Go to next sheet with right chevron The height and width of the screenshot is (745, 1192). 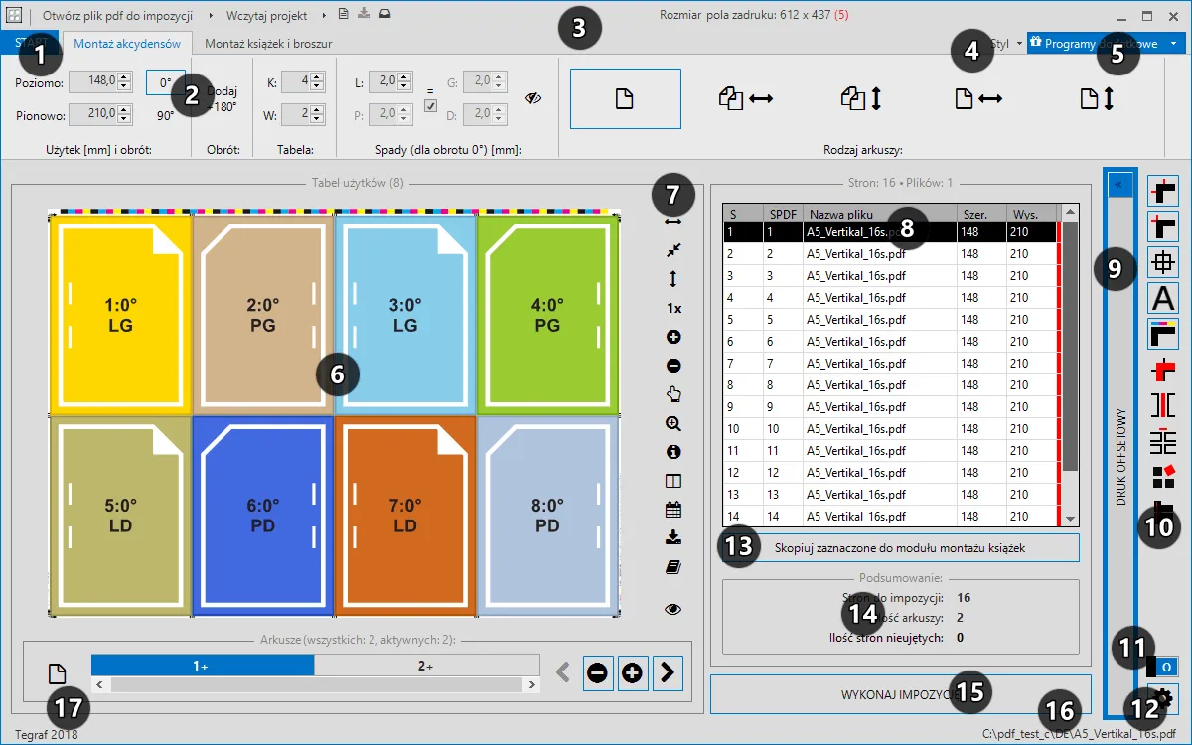tap(668, 672)
